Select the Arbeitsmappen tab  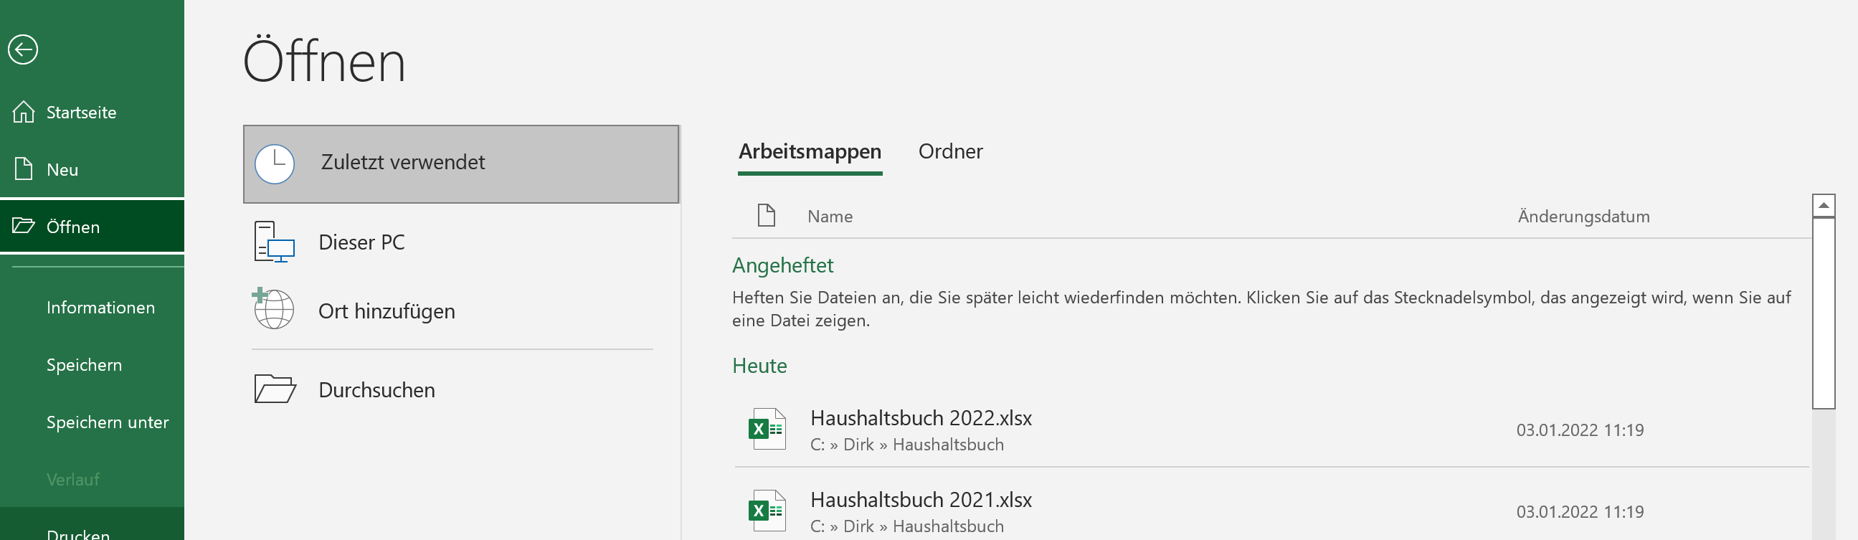click(x=810, y=151)
